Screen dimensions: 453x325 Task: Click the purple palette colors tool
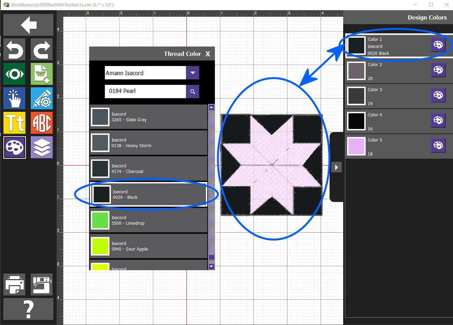(15, 147)
